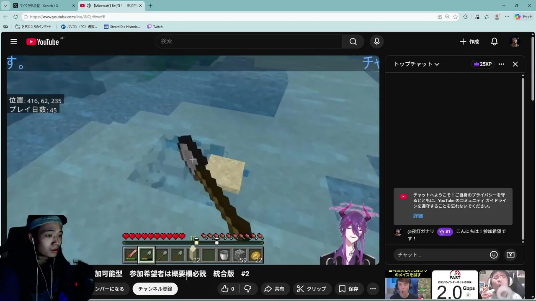The image size is (536, 301).
Task: Open YouTube notifications bell
Action: tap(494, 41)
